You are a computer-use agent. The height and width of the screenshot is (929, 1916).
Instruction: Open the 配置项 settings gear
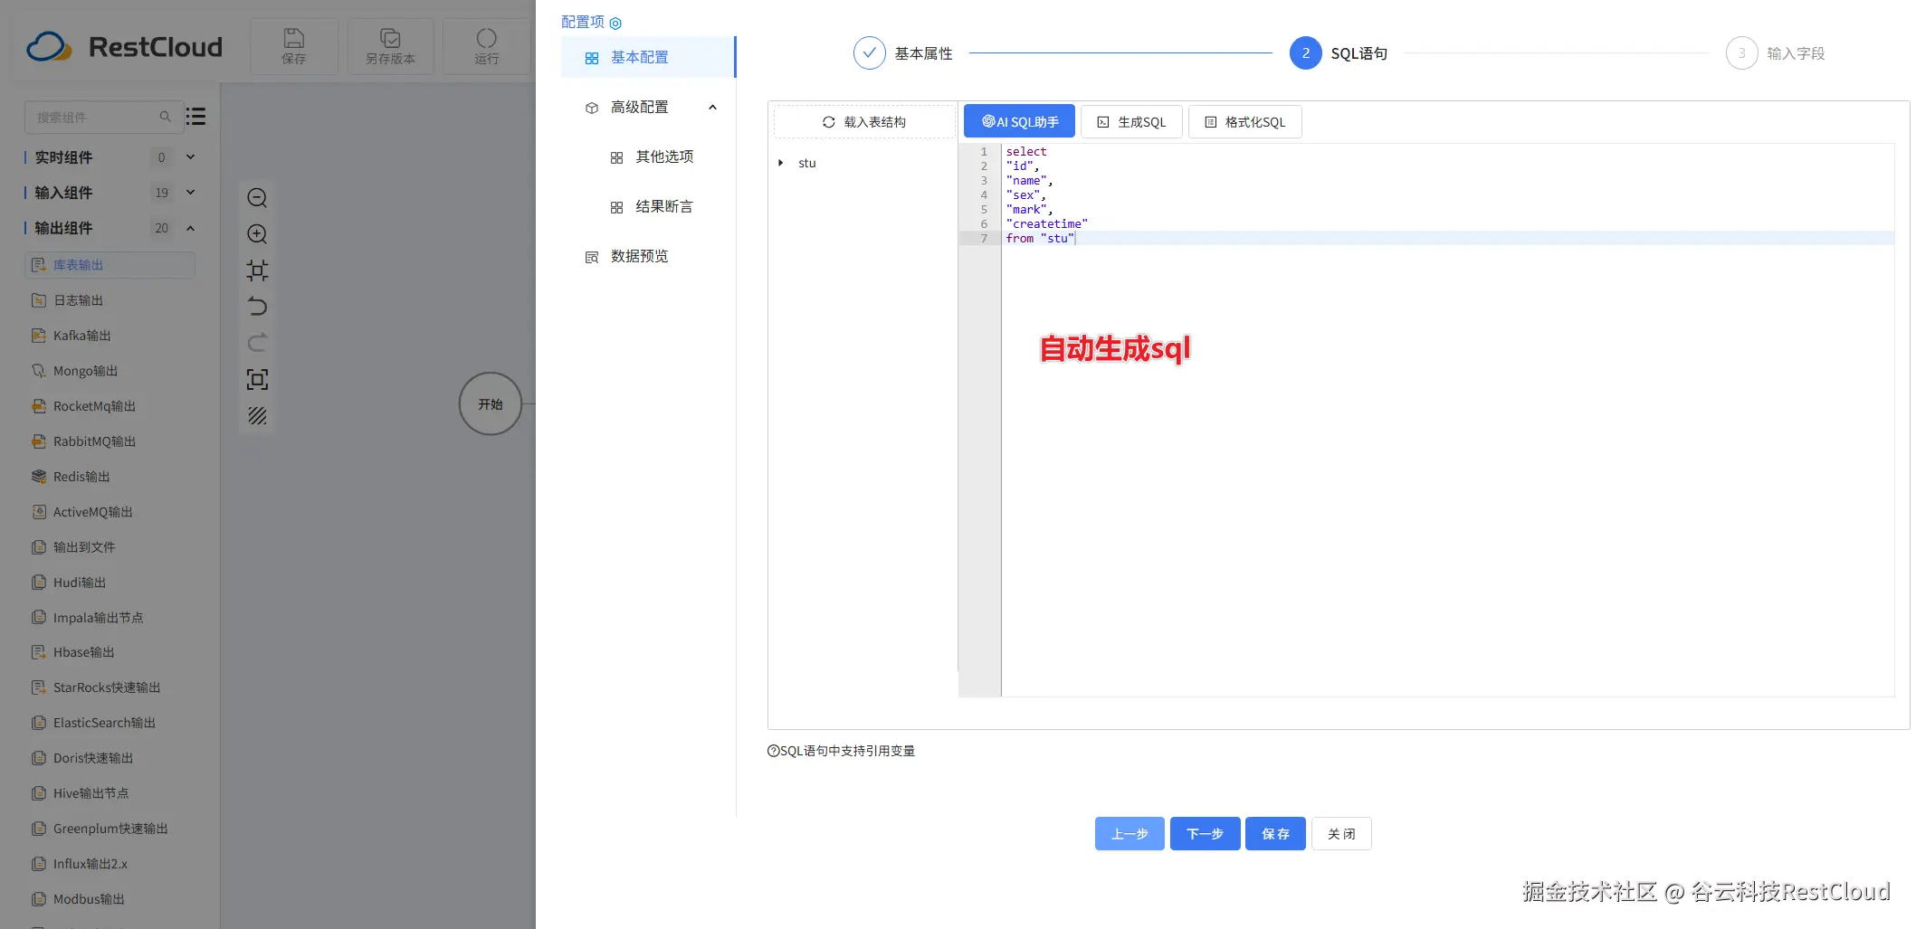click(615, 23)
